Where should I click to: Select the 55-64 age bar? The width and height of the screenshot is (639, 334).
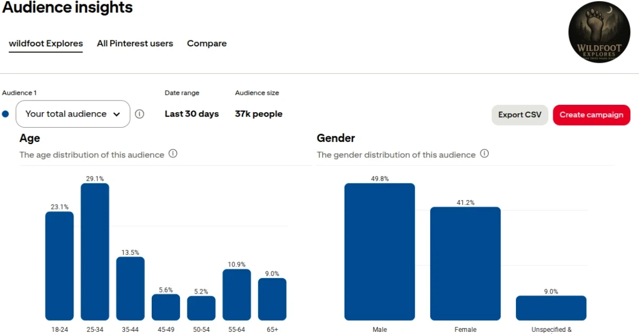[x=237, y=295]
